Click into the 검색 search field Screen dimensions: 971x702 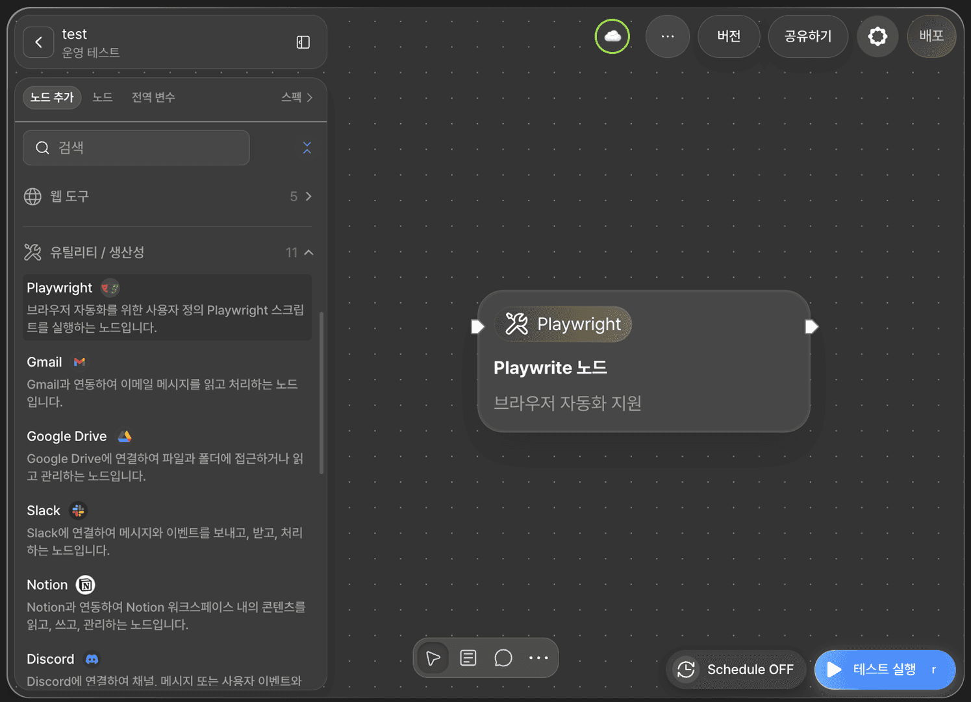point(136,148)
